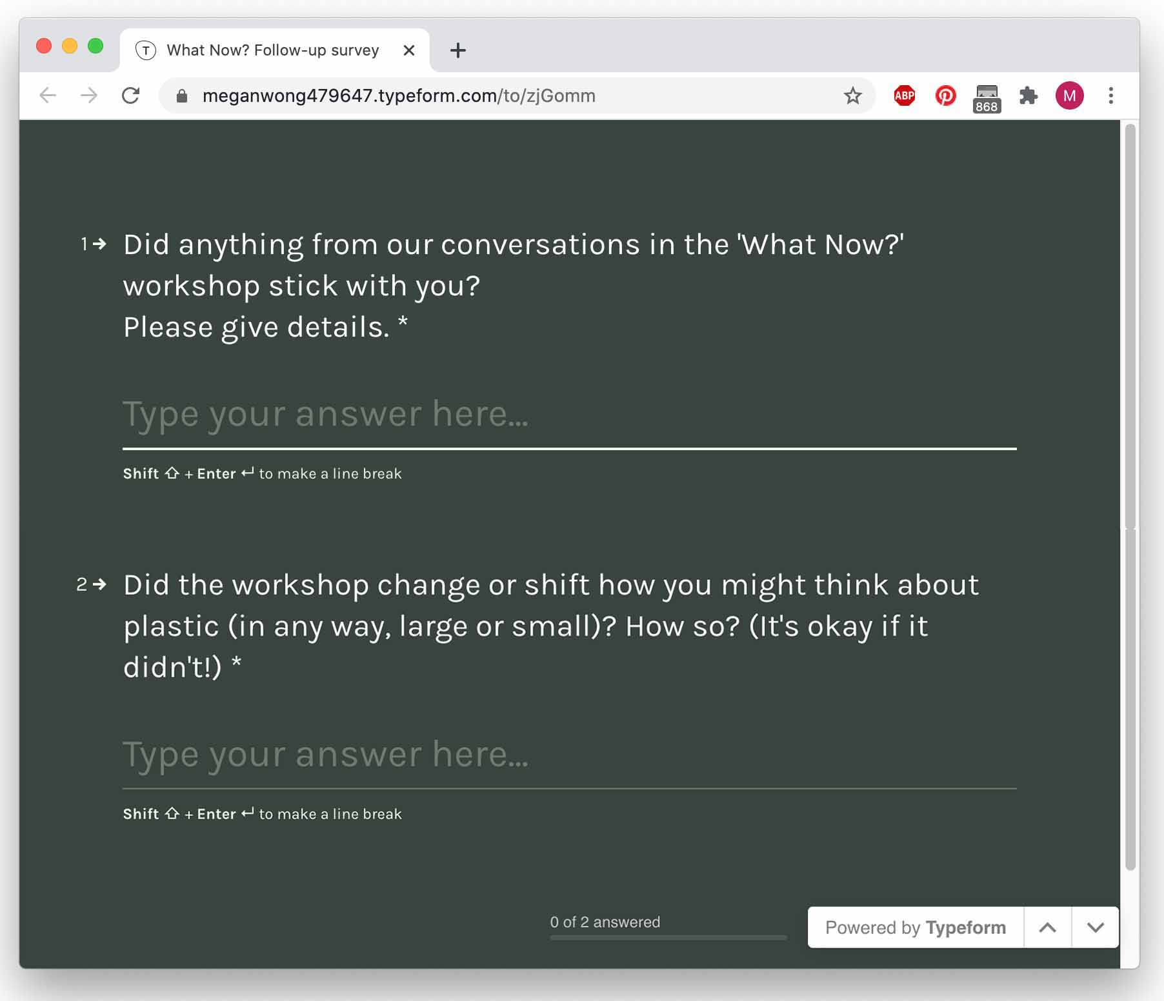Viewport: 1164px width, 1001px height.
Task: Bookmark this page with the star icon
Action: pos(852,96)
